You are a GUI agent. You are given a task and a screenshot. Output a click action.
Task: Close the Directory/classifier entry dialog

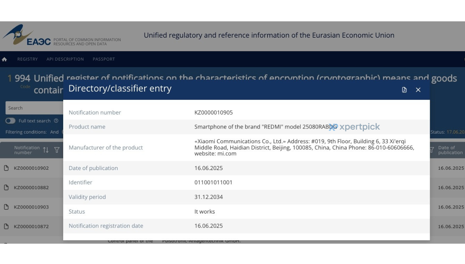[x=418, y=90]
